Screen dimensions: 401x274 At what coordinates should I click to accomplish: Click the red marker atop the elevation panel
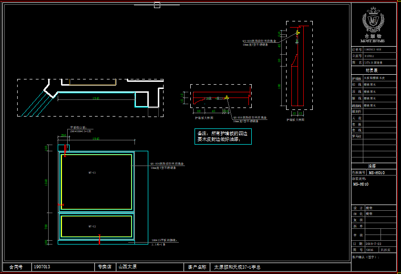pyautogui.click(x=65, y=148)
